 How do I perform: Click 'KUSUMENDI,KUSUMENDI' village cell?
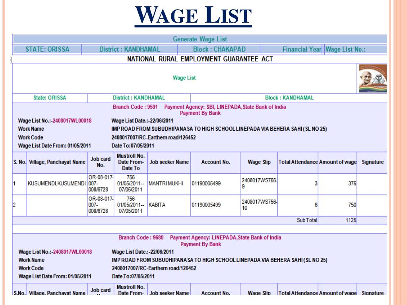point(57,183)
